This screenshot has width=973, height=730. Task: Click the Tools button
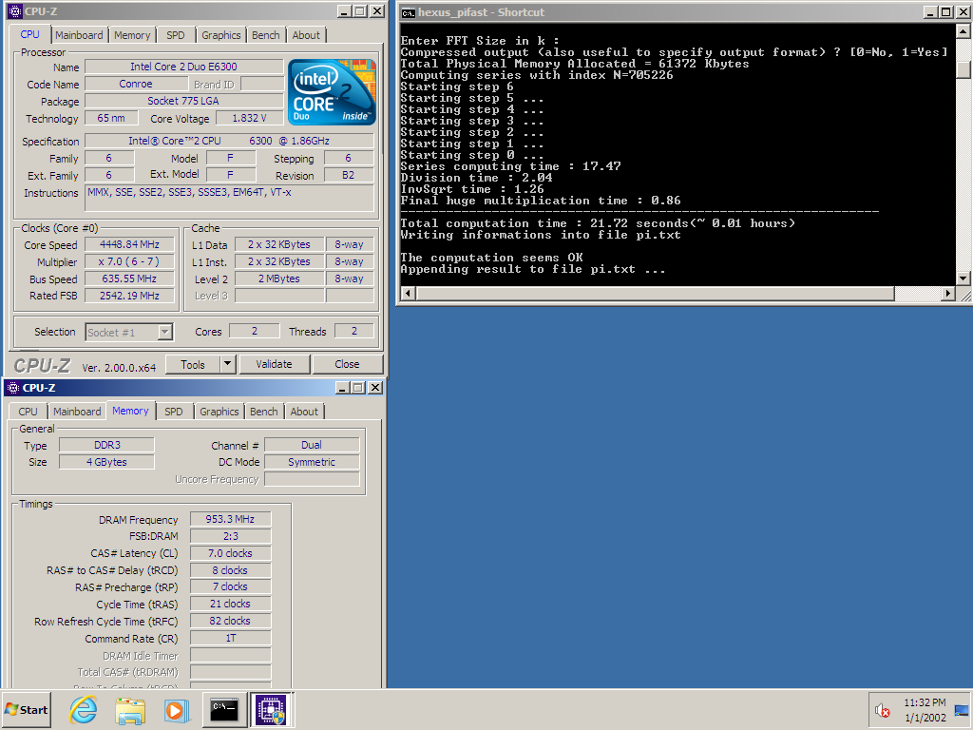click(192, 364)
